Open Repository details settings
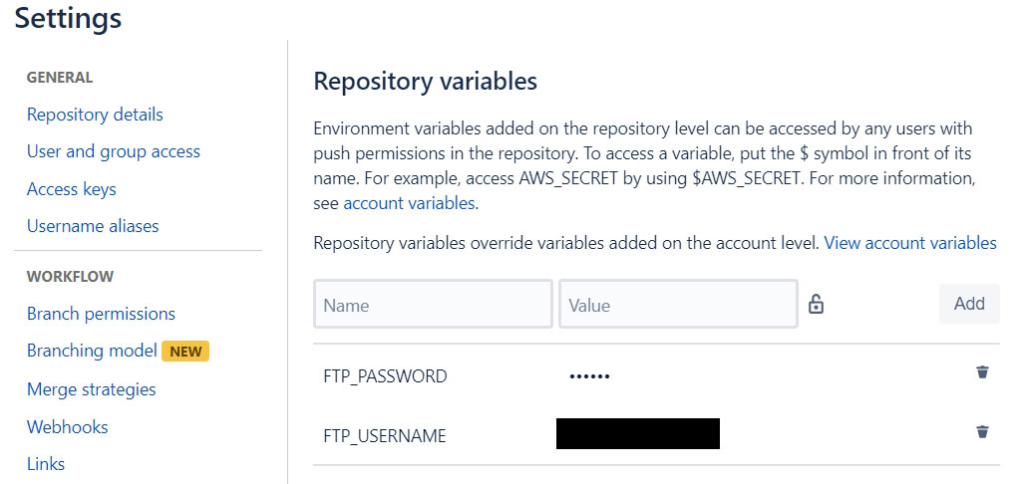Viewport: 1019px width, 484px height. 95,115
